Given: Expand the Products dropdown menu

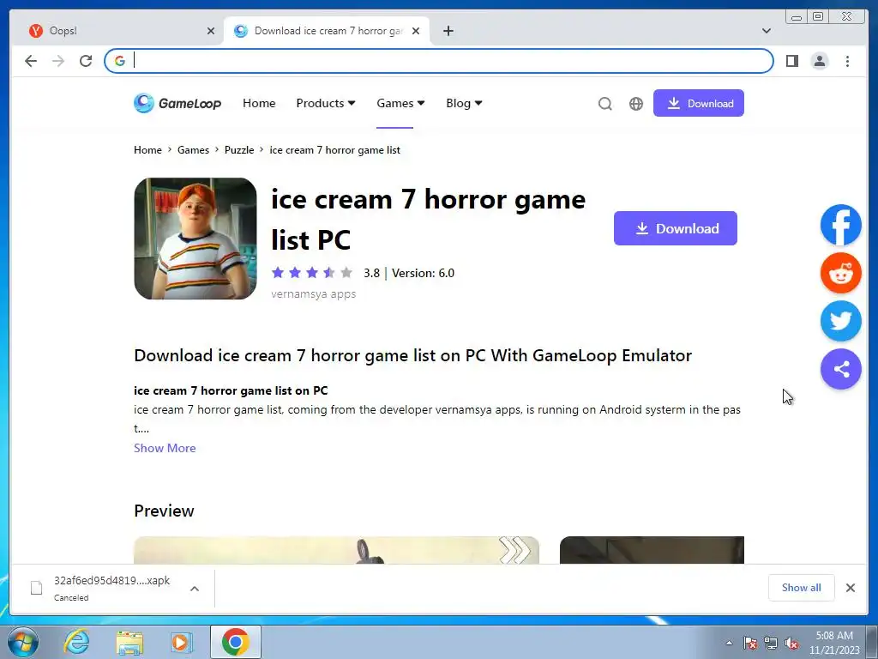Looking at the screenshot, I should click(x=325, y=103).
